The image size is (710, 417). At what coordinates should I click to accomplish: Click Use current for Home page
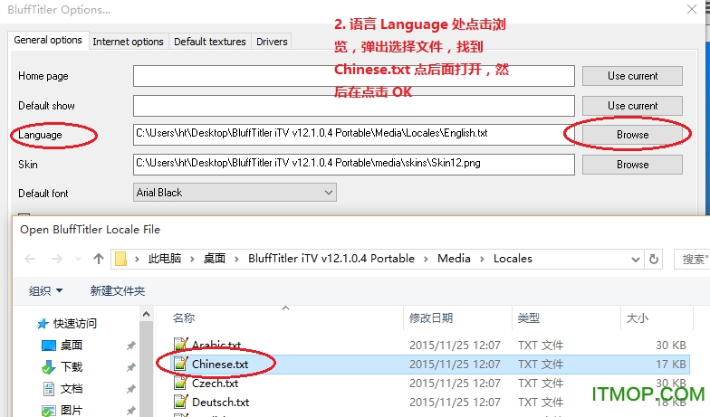pyautogui.click(x=632, y=76)
